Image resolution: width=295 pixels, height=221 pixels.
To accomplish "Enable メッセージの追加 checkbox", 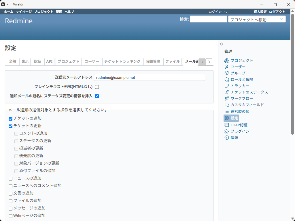I will pos(11,209).
